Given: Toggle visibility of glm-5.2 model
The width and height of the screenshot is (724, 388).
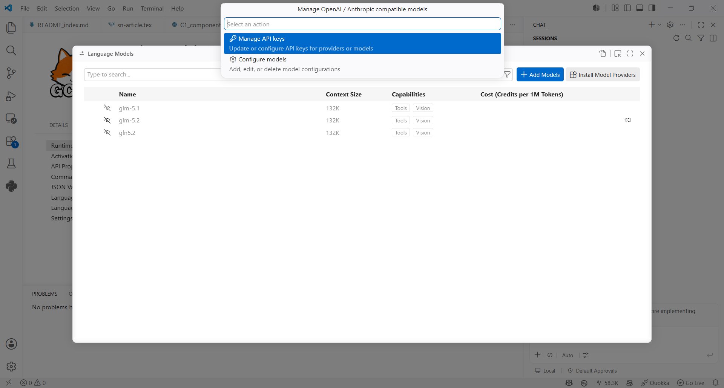Looking at the screenshot, I should point(107,120).
